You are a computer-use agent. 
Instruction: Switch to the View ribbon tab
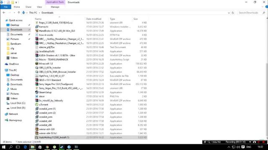click(39, 7)
